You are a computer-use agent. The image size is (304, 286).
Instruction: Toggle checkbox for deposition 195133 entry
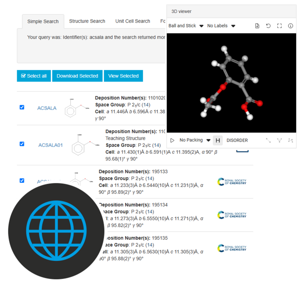click(22, 181)
